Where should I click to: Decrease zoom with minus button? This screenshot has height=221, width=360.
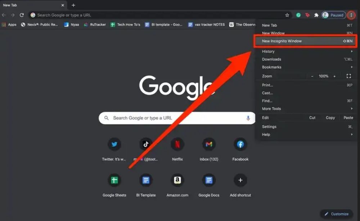click(312, 76)
